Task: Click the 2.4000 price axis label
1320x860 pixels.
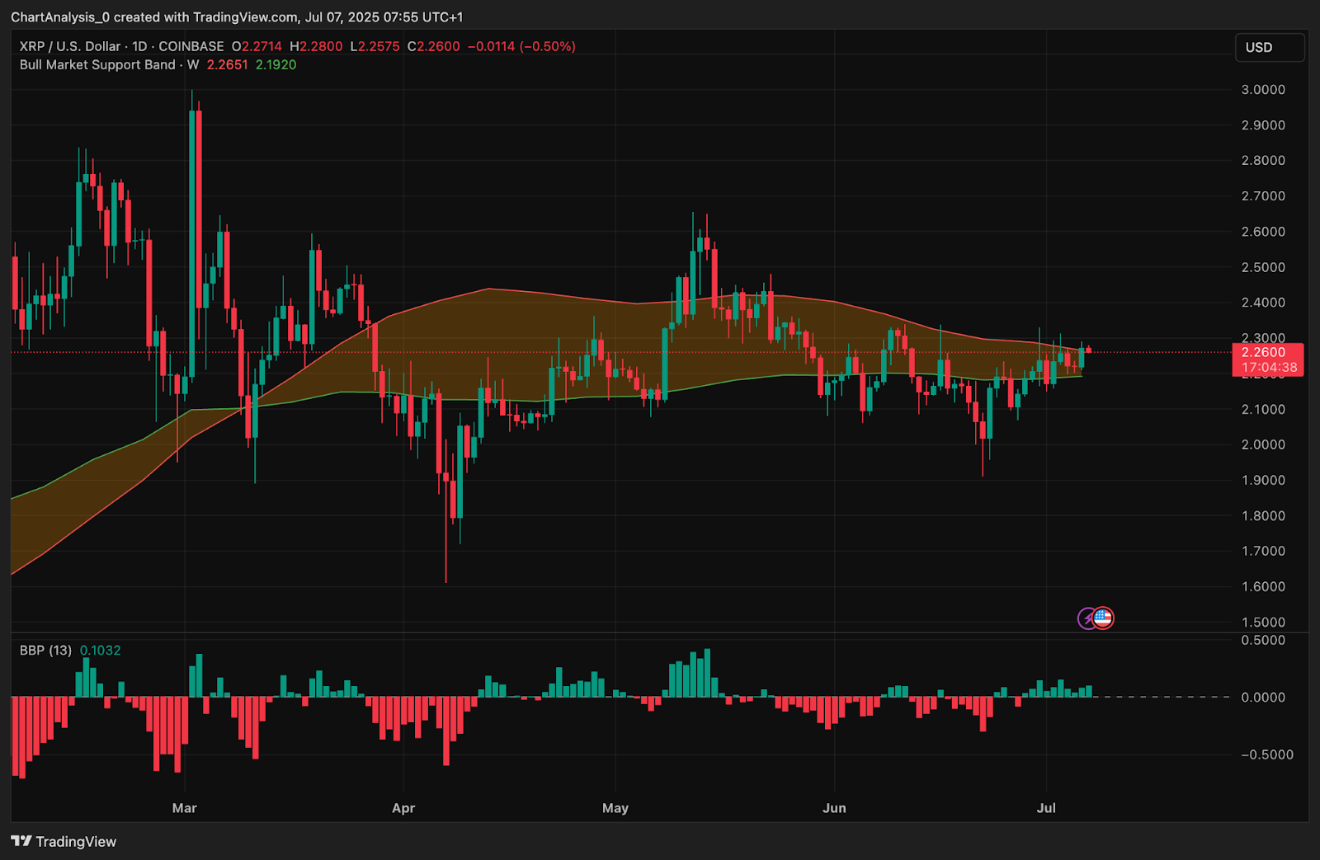Action: click(x=1263, y=302)
